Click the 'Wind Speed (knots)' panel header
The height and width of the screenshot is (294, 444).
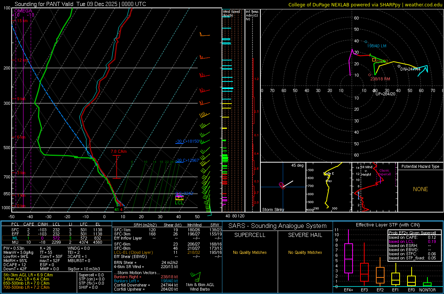[x=231, y=13]
